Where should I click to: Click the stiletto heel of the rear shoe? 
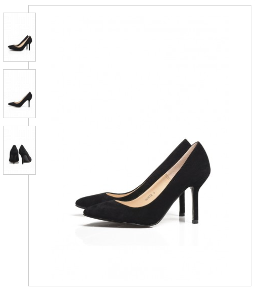pyautogui.click(x=182, y=204)
